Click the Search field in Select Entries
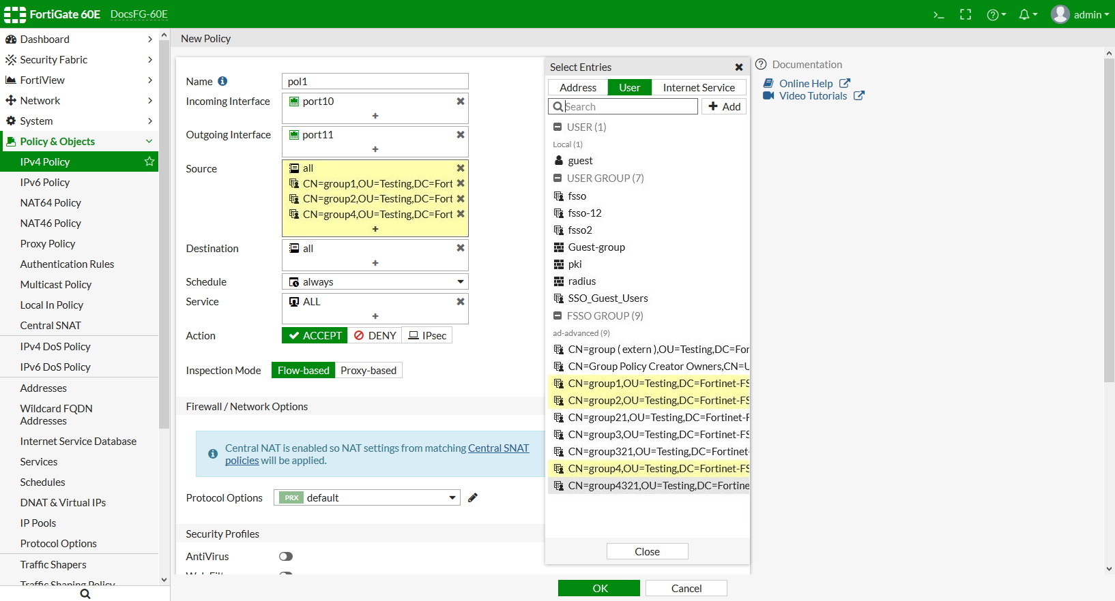Viewport: 1115px width, 601px height. [x=629, y=106]
